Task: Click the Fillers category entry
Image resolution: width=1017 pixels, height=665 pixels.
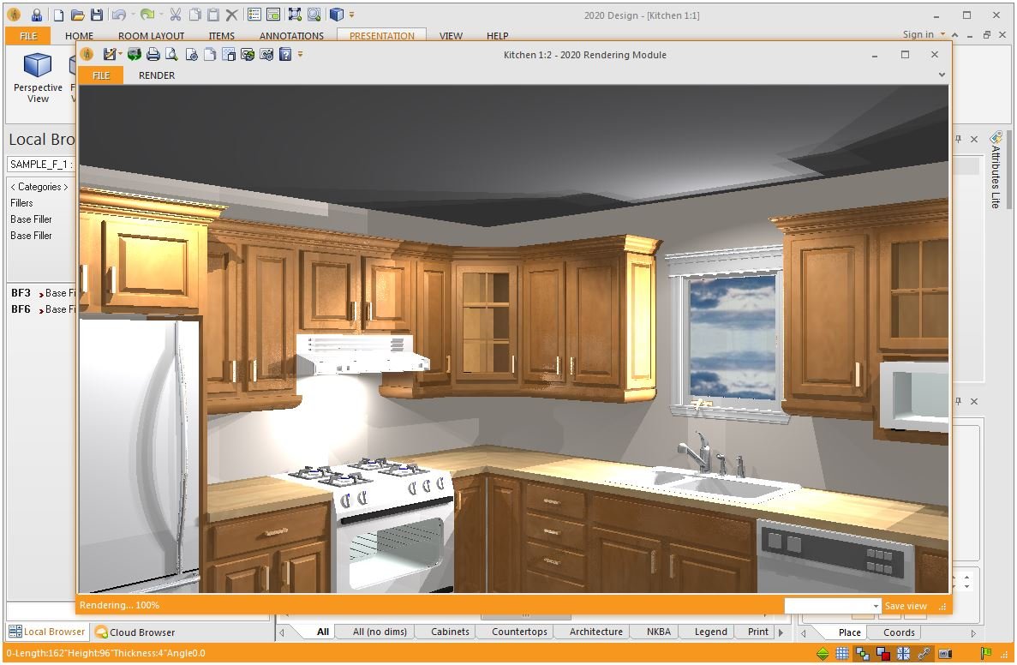Action: (21, 203)
